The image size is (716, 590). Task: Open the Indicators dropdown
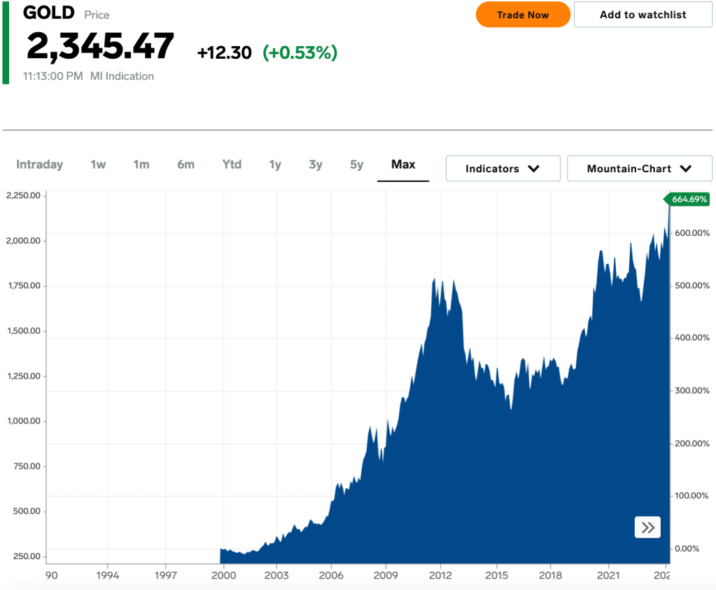point(503,169)
